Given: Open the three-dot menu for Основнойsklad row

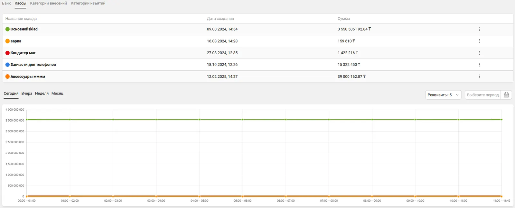Looking at the screenshot, I should [480, 29].
